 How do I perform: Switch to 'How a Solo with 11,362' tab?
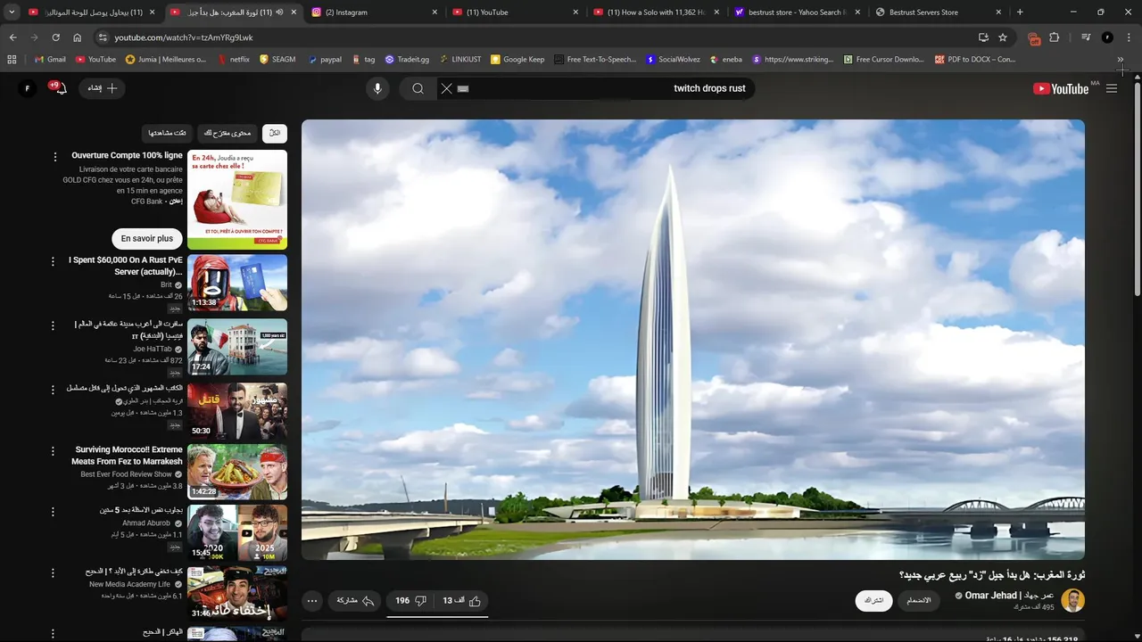[x=656, y=12]
